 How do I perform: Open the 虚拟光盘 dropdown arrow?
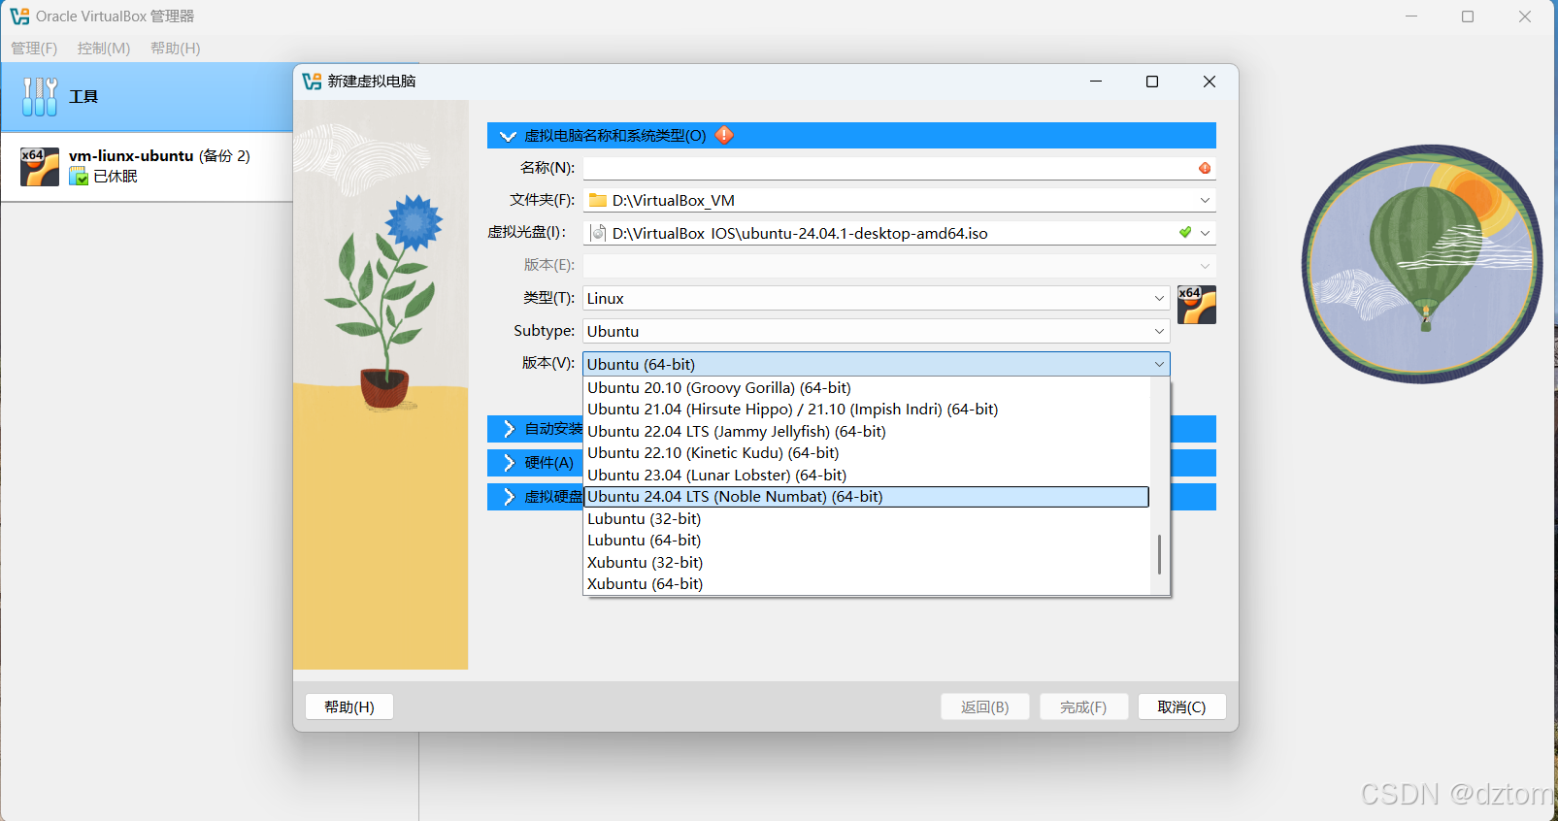pyautogui.click(x=1205, y=233)
